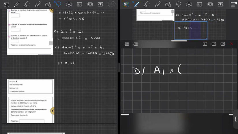Toggle the zoom window tool in right window

tap(126, 4)
